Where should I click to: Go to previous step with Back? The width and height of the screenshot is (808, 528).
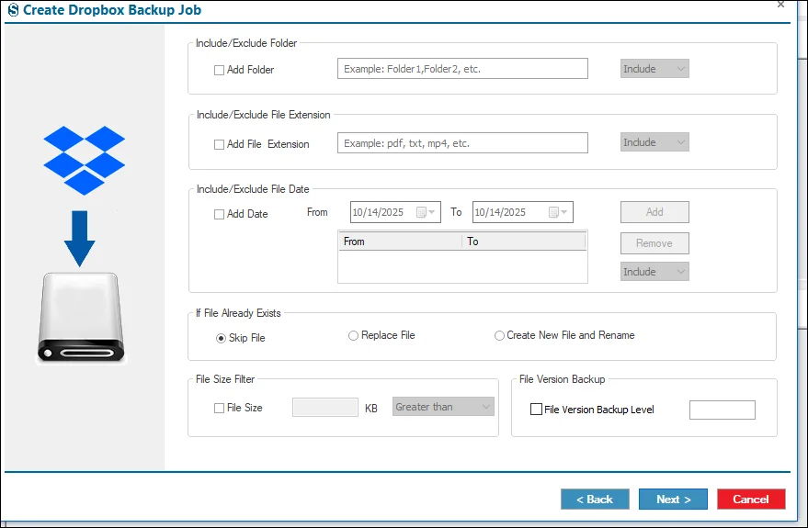[595, 500]
